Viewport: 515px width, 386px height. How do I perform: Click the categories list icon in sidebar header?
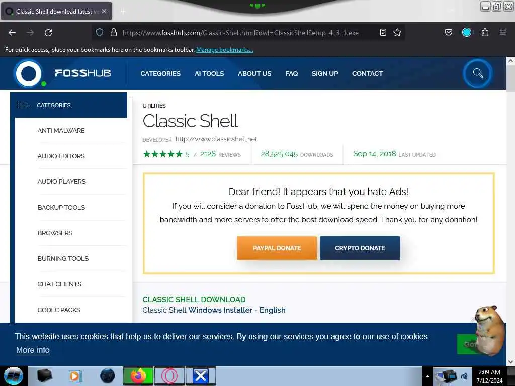[23, 105]
